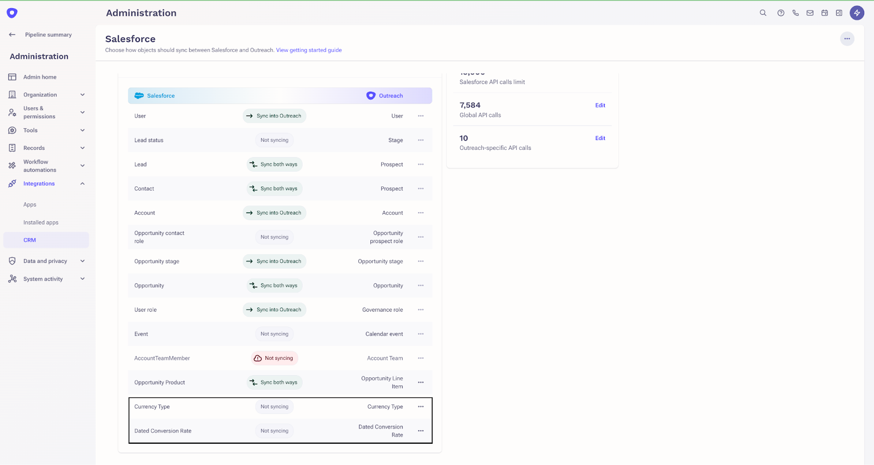The width and height of the screenshot is (874, 465).
Task: Open the phone dialer icon
Action: [795, 13]
